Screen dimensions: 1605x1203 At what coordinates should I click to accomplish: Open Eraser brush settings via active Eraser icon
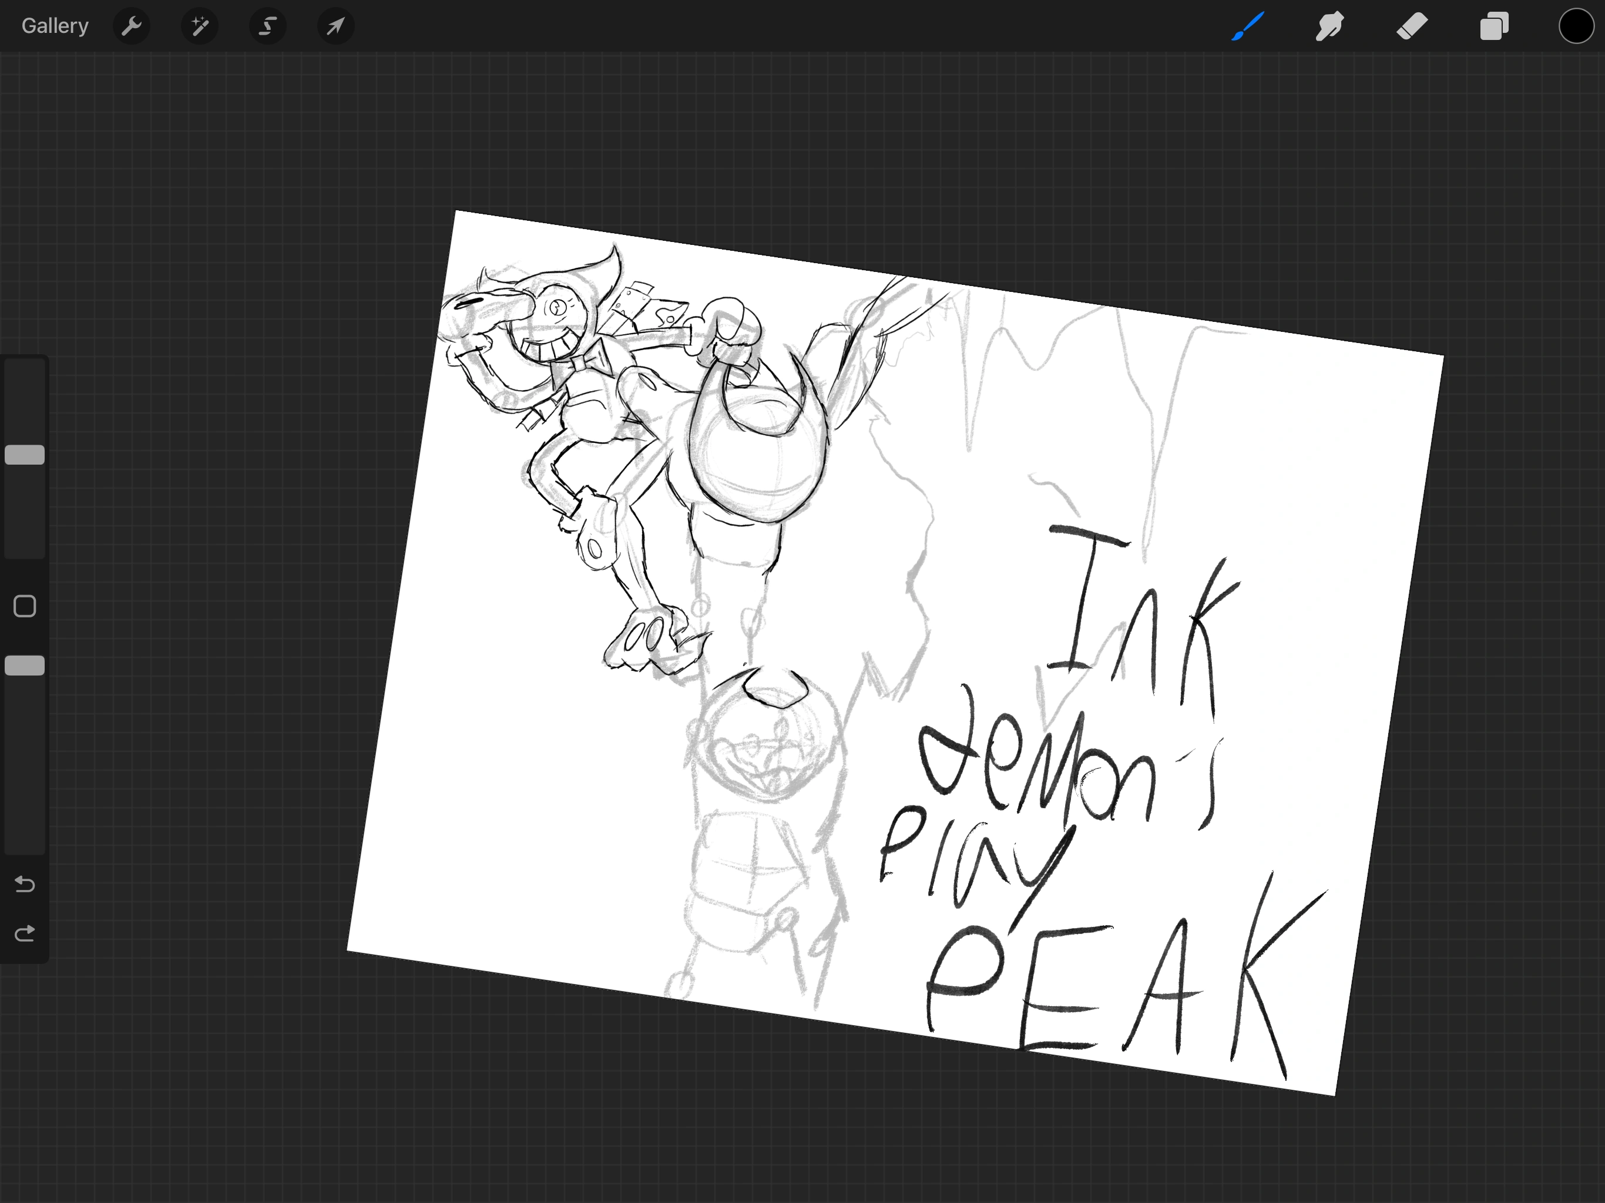point(1411,25)
